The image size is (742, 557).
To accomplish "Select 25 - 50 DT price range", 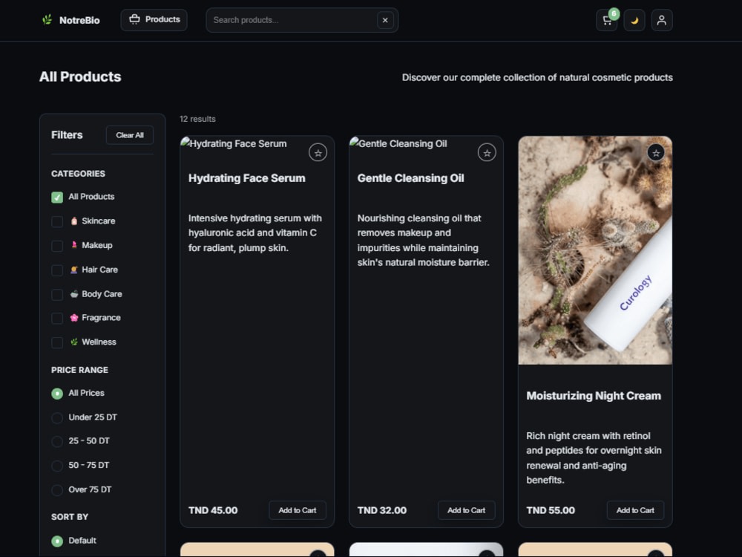I will tap(57, 441).
